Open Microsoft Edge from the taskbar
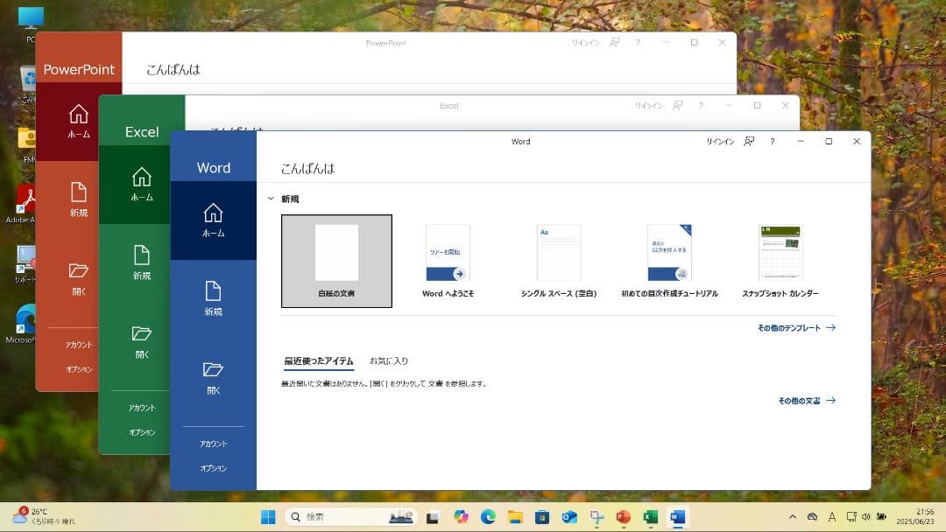This screenshot has height=532, width=946. (488, 516)
